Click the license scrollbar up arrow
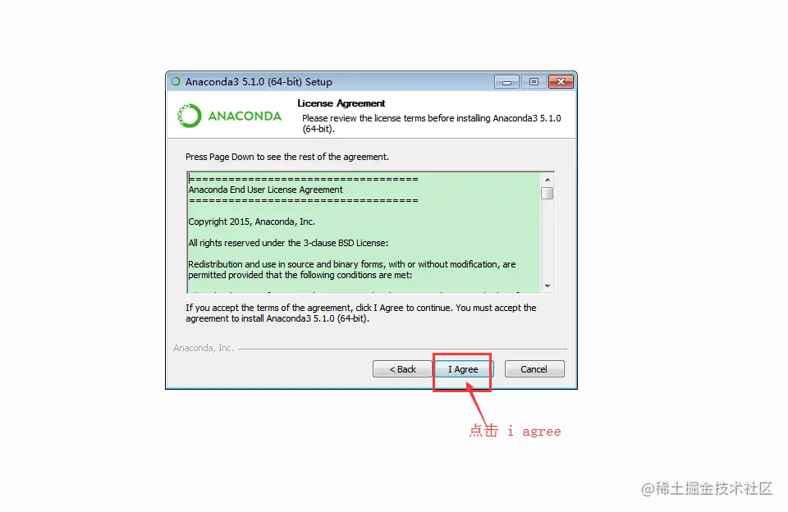The image size is (788, 512). point(547,180)
